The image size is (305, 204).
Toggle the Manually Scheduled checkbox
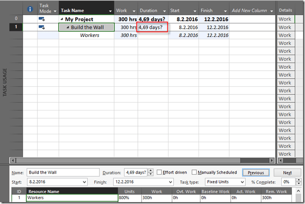point(195,173)
